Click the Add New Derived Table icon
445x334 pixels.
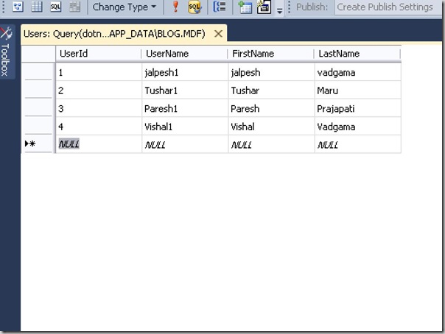(x=264, y=7)
